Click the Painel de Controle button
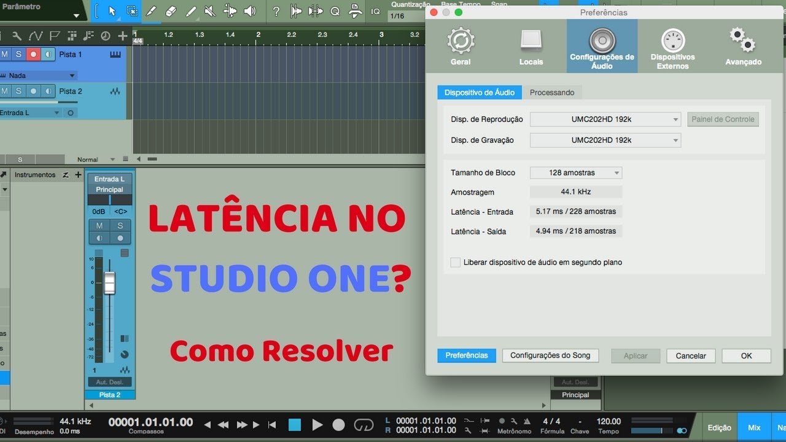Viewport: 786px width, 442px height. [x=723, y=119]
